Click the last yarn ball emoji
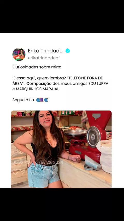 coord(46,100)
